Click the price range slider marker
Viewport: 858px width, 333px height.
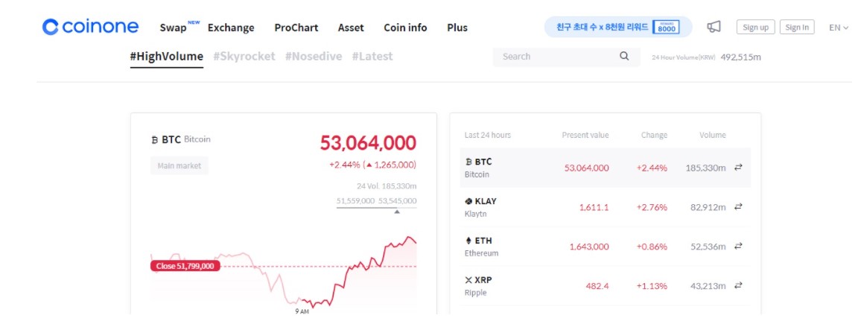click(397, 212)
